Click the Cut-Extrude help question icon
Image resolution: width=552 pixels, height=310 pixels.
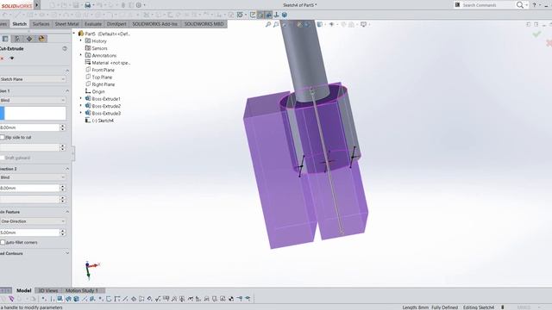(65, 48)
